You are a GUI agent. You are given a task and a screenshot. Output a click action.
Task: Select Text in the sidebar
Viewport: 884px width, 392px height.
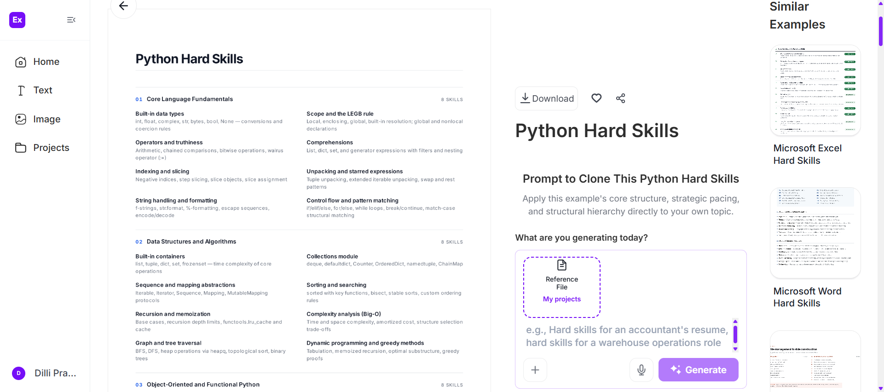click(x=45, y=90)
